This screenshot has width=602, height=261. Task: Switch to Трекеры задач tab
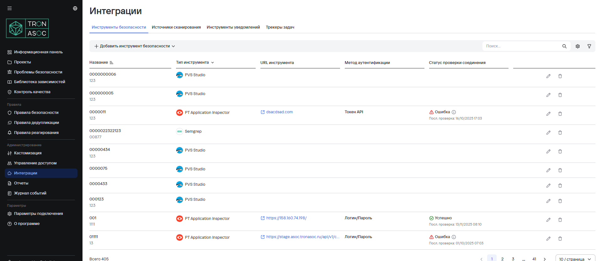(x=280, y=27)
